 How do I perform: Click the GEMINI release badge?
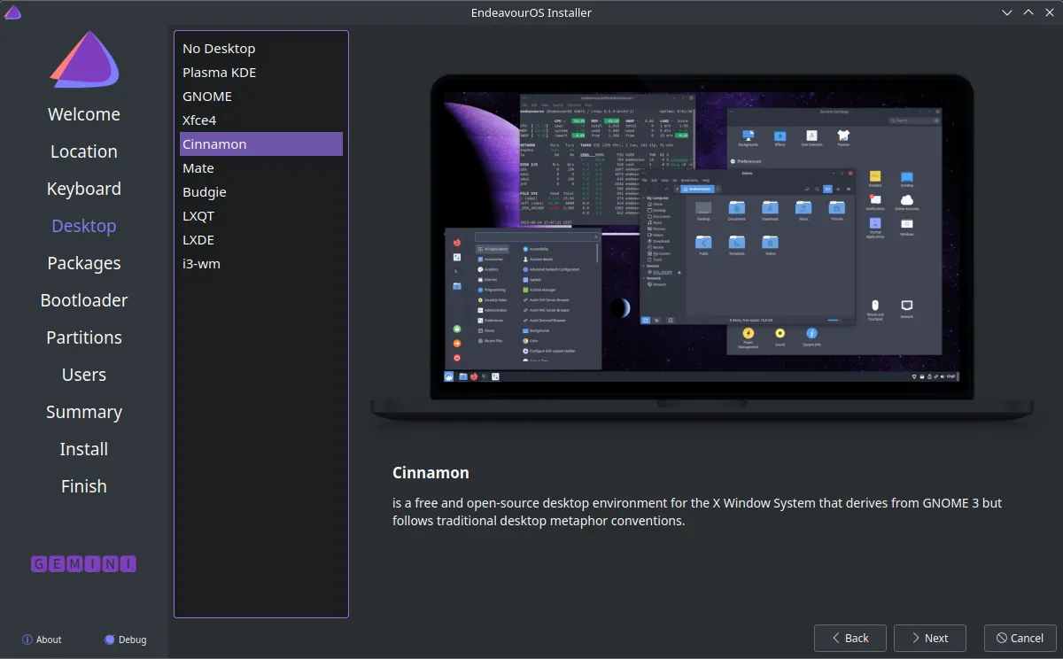84,563
